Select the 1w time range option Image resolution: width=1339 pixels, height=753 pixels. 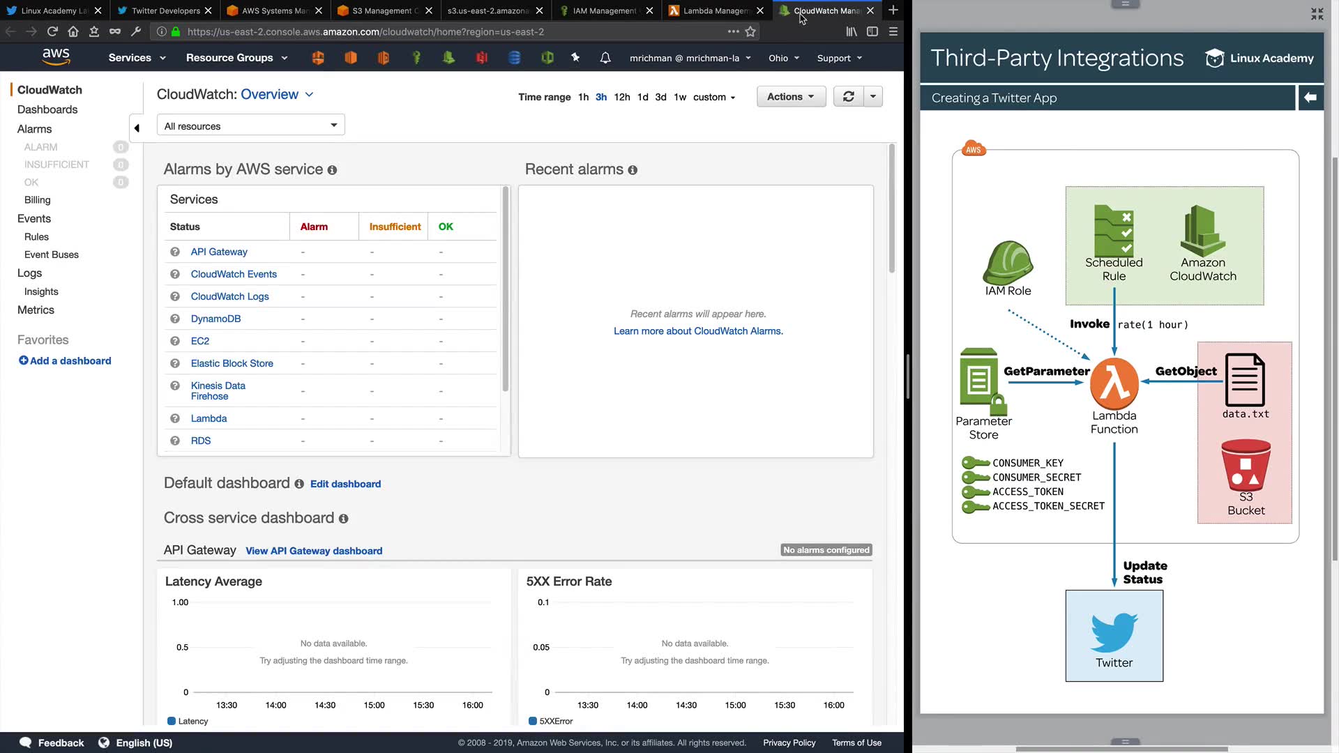click(679, 97)
